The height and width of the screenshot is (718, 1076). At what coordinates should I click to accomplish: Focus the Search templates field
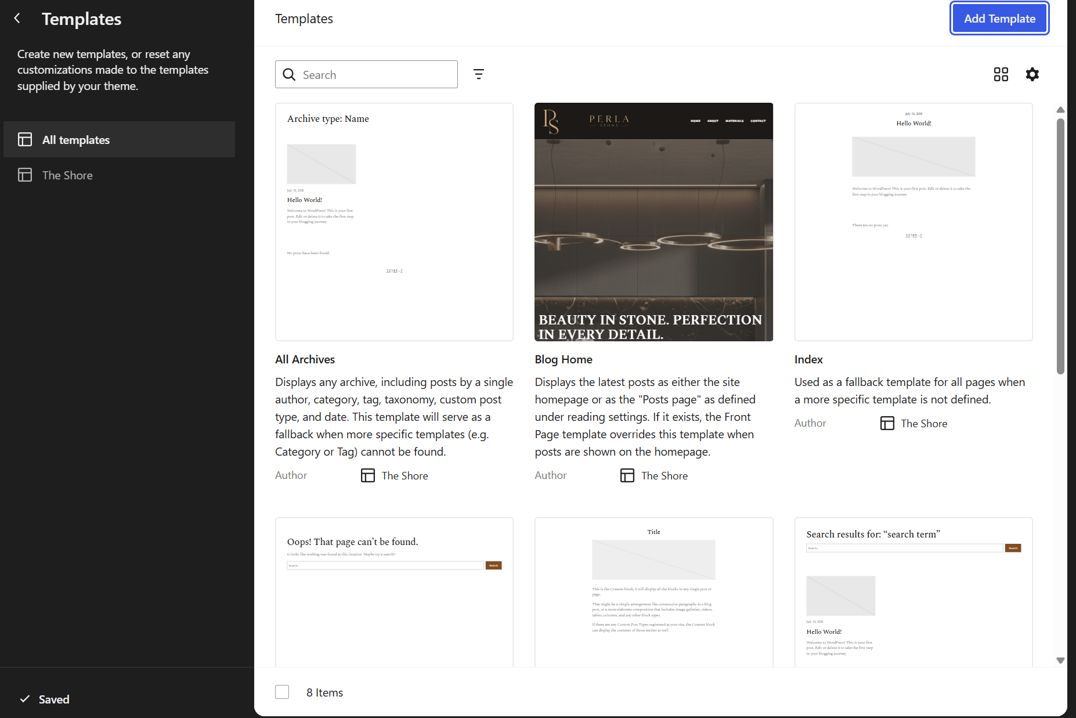(x=366, y=74)
